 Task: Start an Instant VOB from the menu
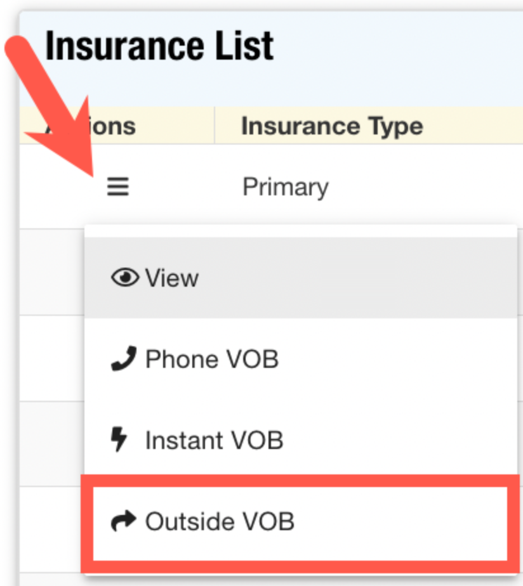click(214, 440)
